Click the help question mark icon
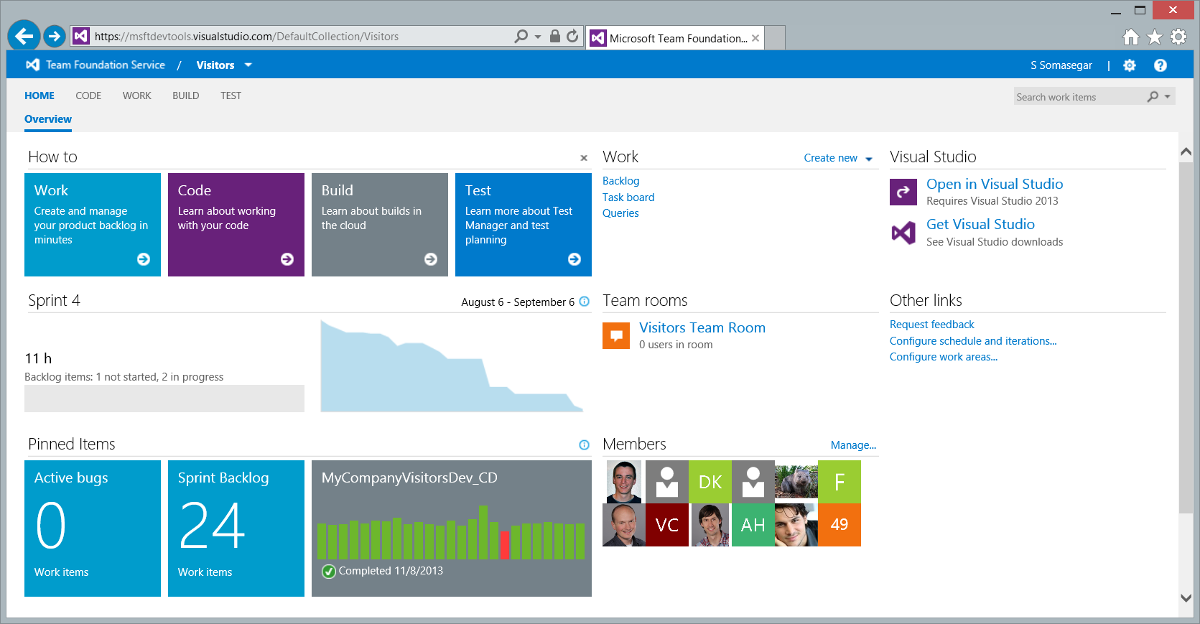 [x=1160, y=65]
